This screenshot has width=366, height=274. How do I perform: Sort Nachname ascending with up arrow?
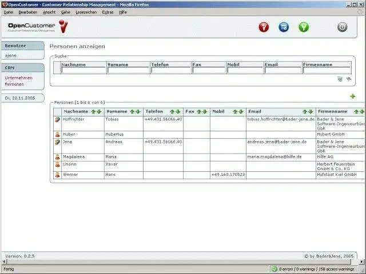93,112
